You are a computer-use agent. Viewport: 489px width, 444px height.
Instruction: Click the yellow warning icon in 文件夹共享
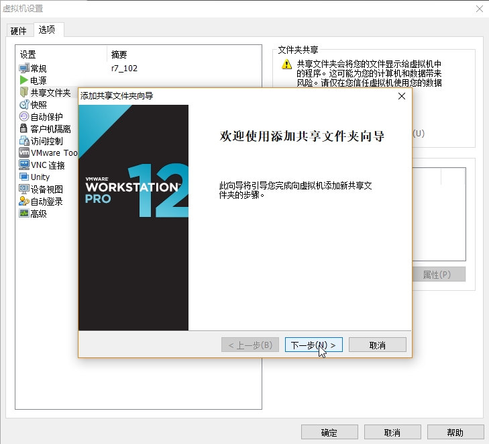pyautogui.click(x=286, y=64)
